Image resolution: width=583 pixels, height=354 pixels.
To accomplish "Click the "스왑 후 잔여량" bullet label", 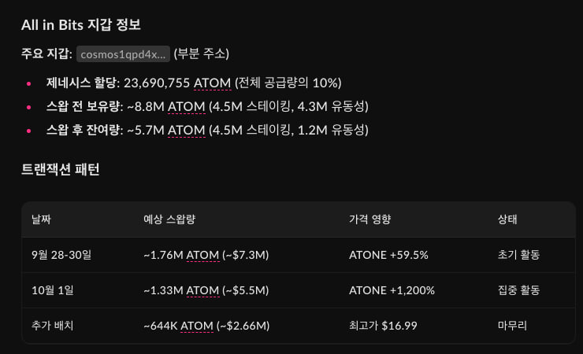I will pos(84,130).
